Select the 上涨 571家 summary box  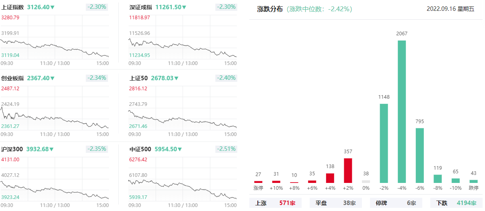click(275, 203)
